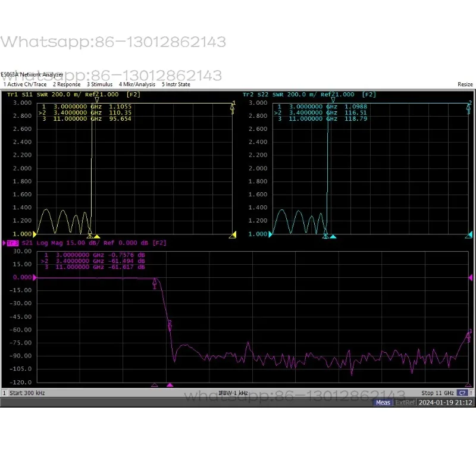Select the Tr1 S11 SWR trace title

pos(74,95)
